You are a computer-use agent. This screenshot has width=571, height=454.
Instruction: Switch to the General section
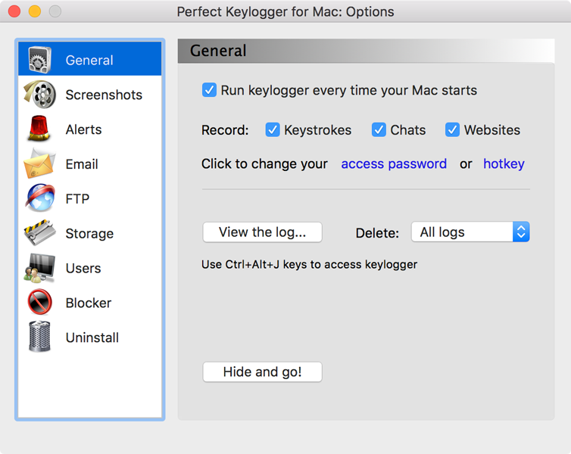point(89,60)
